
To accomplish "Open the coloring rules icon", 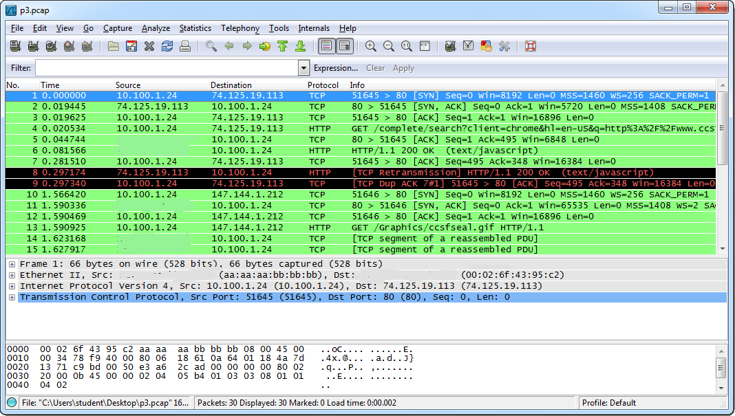I will [x=486, y=46].
